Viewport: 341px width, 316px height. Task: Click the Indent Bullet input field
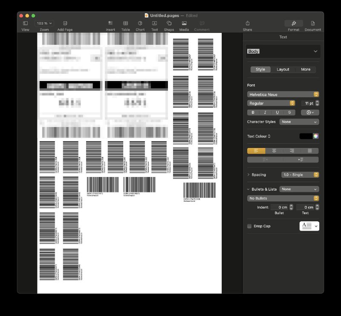pyautogui.click(x=279, y=207)
